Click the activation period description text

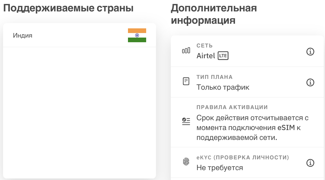tap(253, 128)
